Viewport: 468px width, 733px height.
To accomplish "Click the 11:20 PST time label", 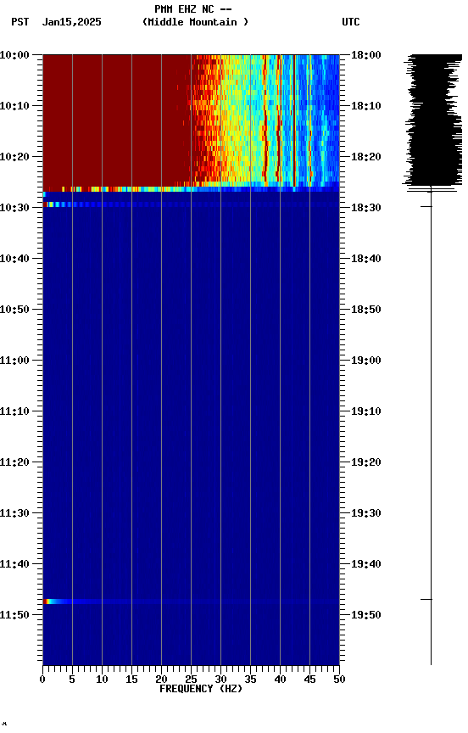I will (14, 462).
